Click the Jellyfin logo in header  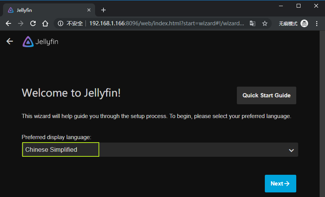pyautogui.click(x=40, y=41)
